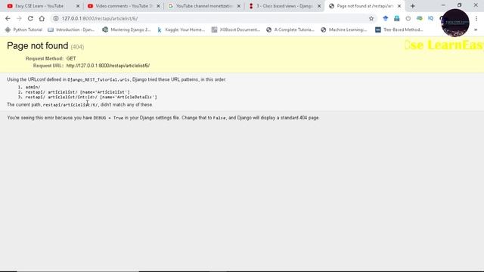The width and height of the screenshot is (484, 272).
Task: Open the Python Tutorial bookmark
Action: tap(23, 29)
